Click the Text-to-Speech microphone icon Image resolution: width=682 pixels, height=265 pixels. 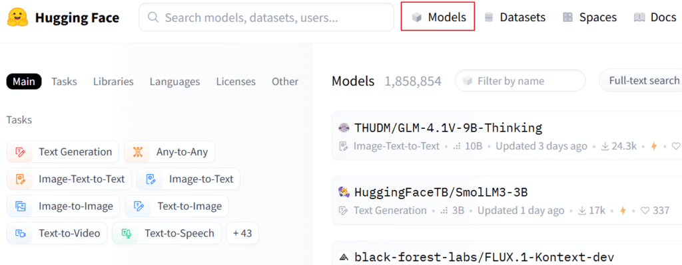[126, 233]
